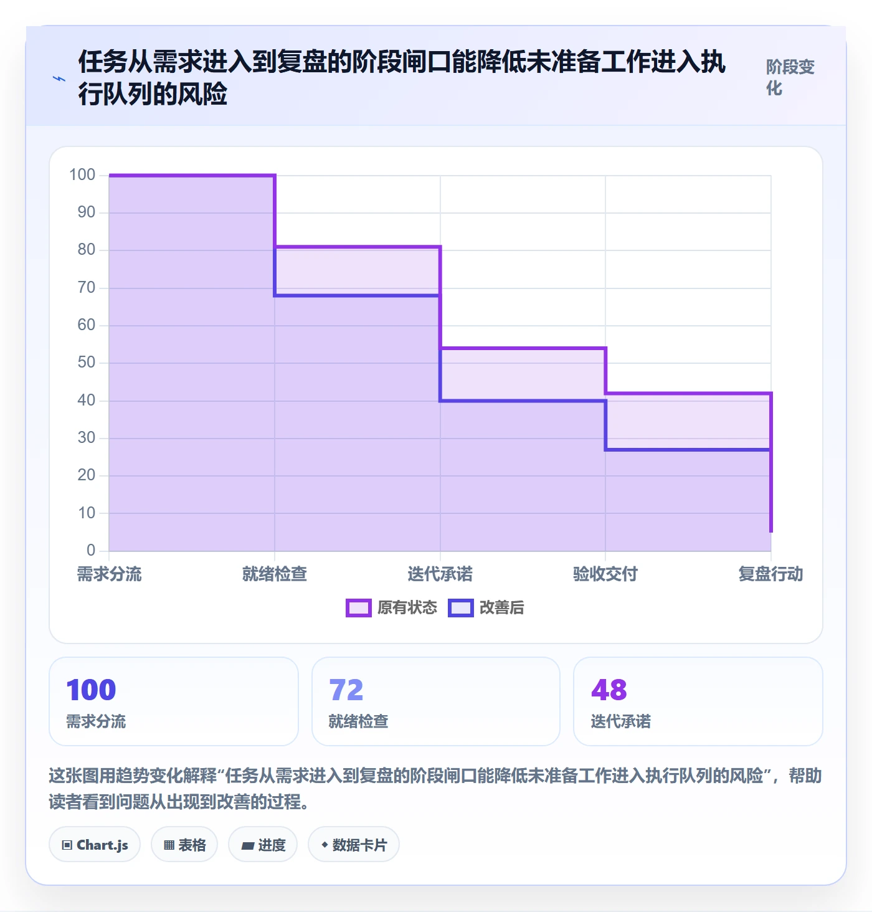Open the 48 迭代承诺 data card
Image resolution: width=872 pixels, height=912 pixels.
pos(698,701)
